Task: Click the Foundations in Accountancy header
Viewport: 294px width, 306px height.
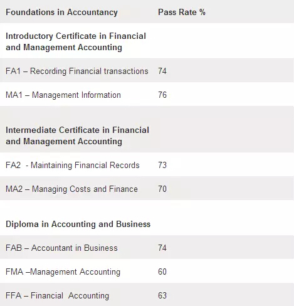Action: 61,12
